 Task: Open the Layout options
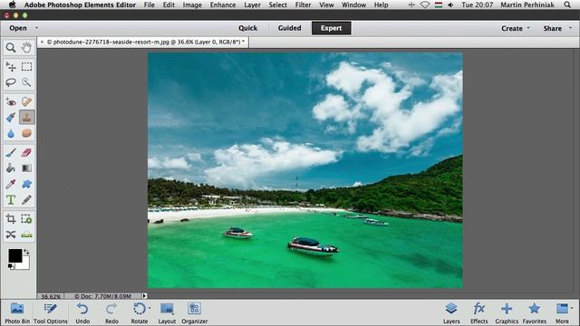(x=167, y=312)
